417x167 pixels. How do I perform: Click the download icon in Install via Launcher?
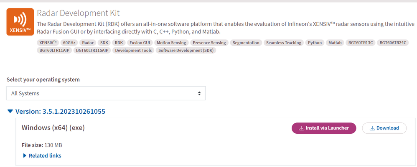pos(301,128)
